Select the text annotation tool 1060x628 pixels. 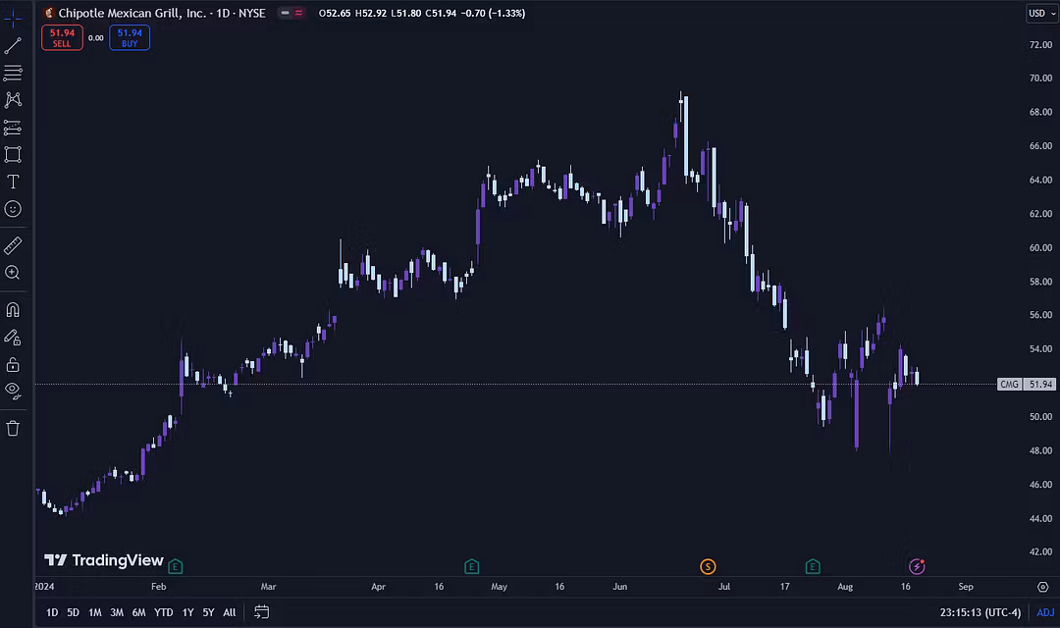(x=13, y=182)
